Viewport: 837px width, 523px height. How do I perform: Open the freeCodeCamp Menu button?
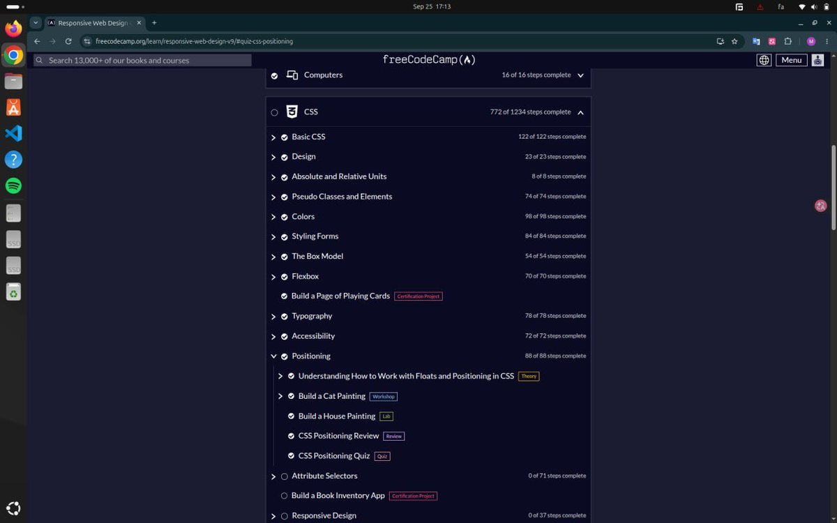tap(792, 60)
